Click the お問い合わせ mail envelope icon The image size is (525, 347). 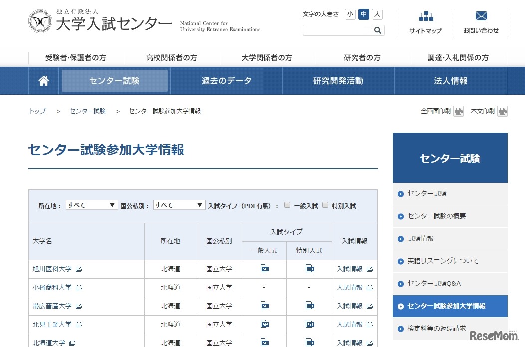pyautogui.click(x=481, y=15)
